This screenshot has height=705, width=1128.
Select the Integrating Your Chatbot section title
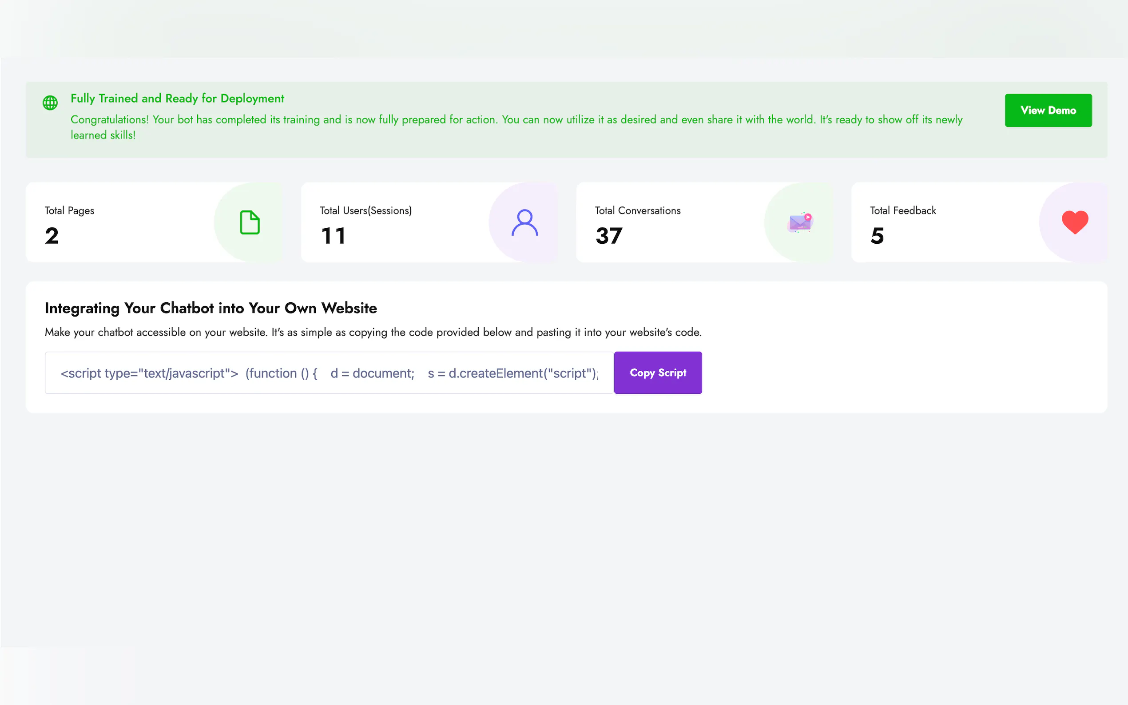pyautogui.click(x=211, y=308)
